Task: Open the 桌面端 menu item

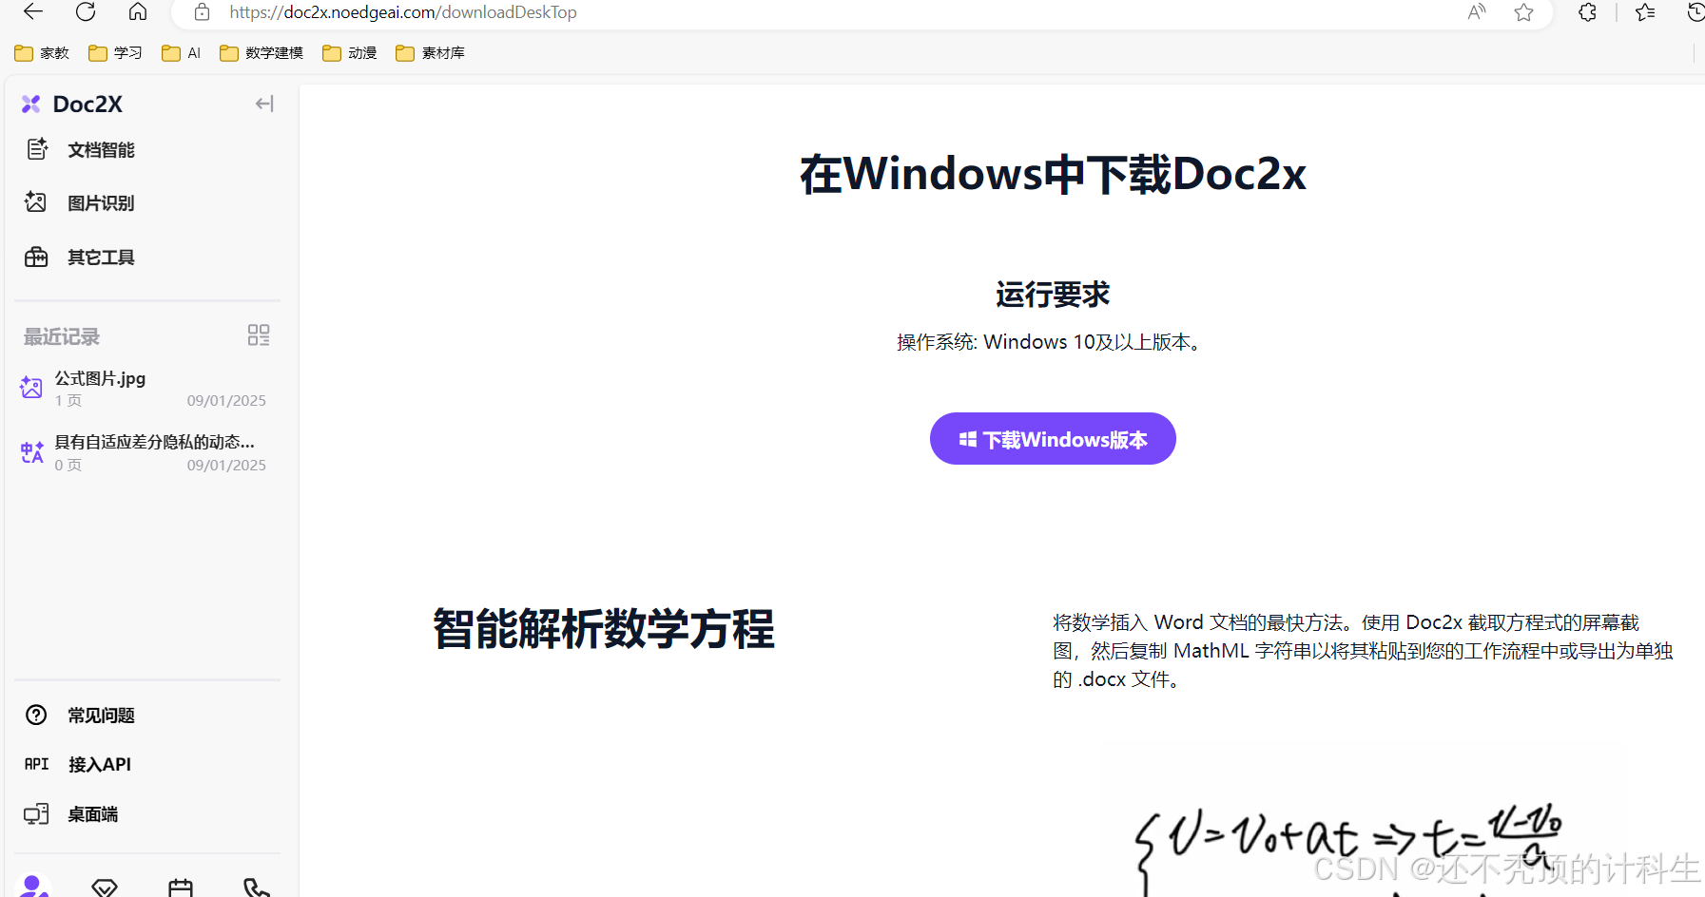Action: coord(93,814)
